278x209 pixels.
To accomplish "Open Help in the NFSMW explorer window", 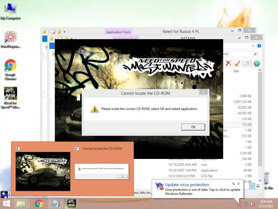I will pos(259,46).
